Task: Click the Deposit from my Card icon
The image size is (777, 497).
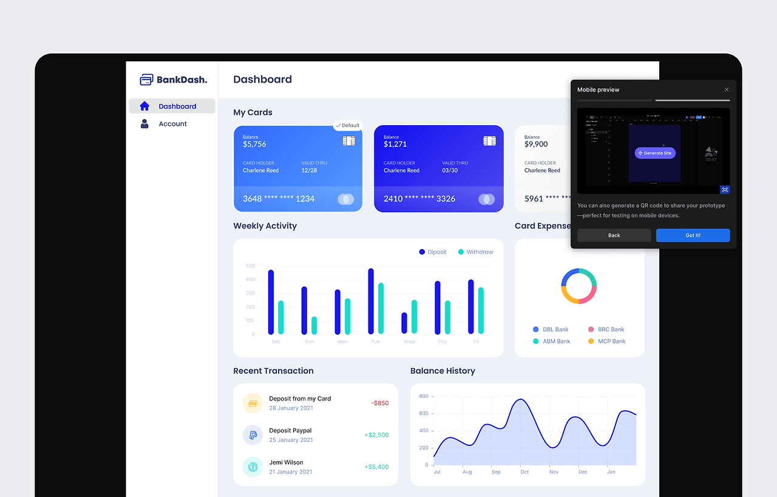Action: 253,403
